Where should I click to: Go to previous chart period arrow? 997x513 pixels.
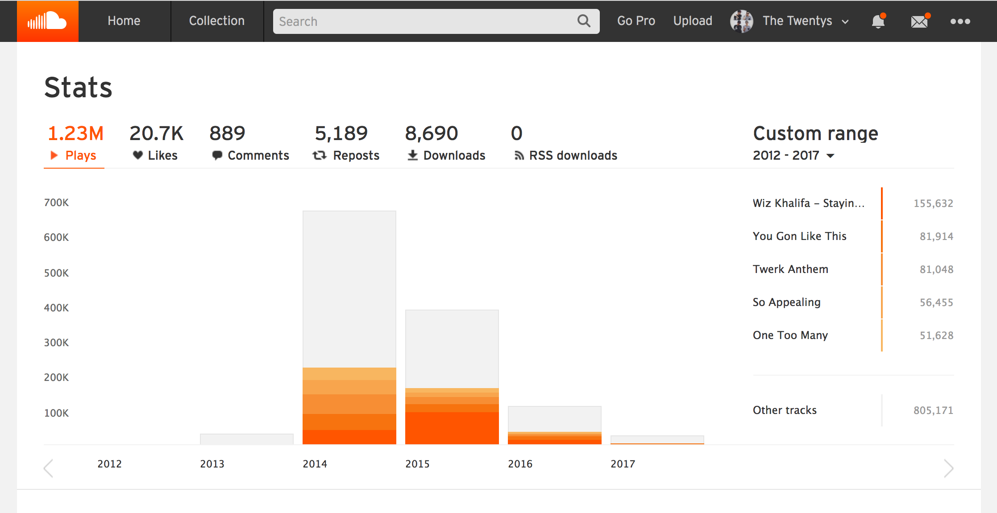(49, 468)
